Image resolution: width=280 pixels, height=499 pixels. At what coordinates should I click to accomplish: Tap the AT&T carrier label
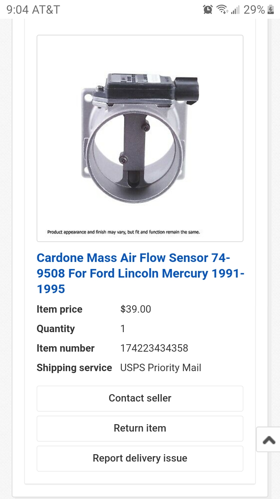[x=46, y=10]
